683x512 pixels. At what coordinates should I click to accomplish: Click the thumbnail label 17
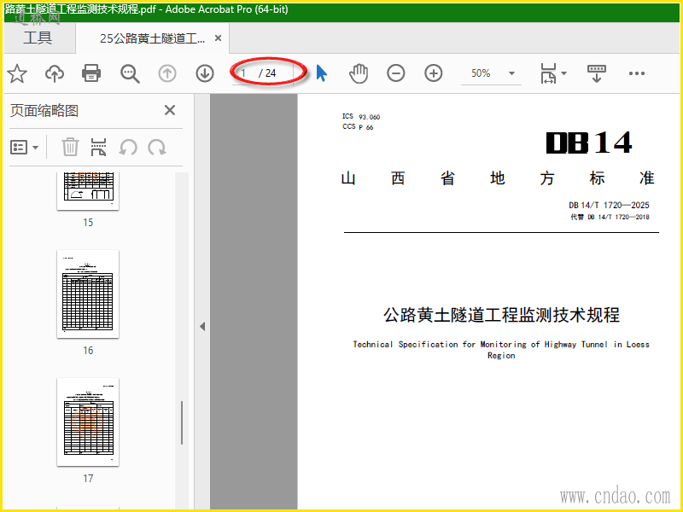tap(88, 479)
